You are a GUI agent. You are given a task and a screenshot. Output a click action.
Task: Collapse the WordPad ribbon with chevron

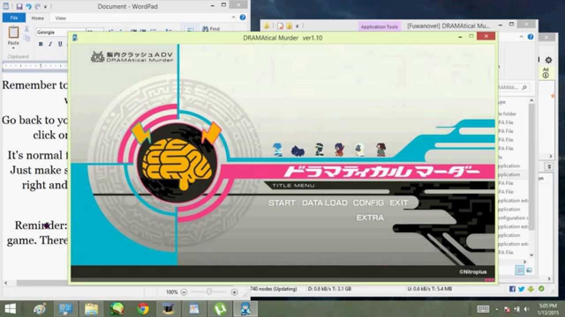(234, 18)
